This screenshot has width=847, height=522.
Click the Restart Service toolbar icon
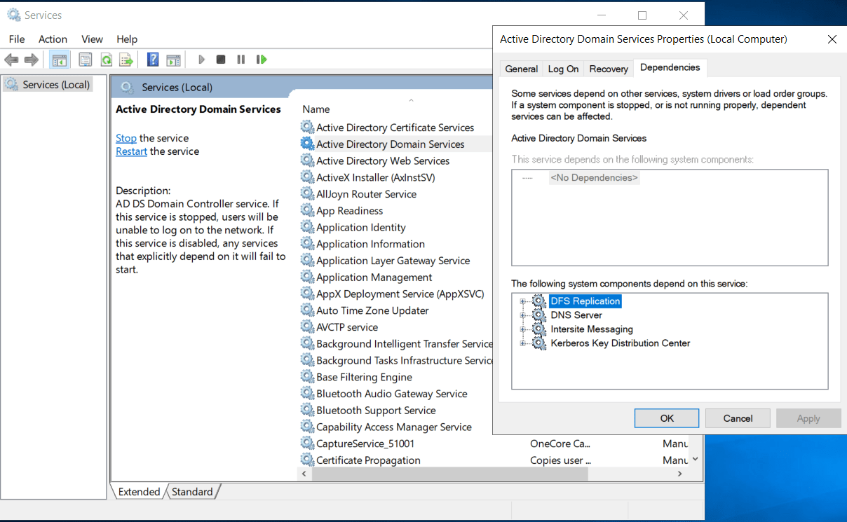pyautogui.click(x=261, y=59)
